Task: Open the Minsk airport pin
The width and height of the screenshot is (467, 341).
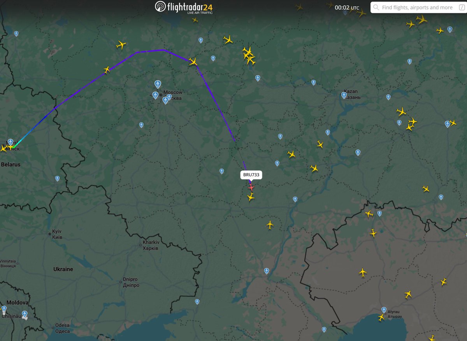Action: [x=10, y=142]
